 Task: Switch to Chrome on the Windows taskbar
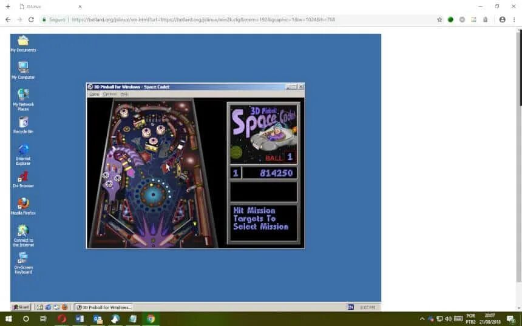tap(151, 319)
